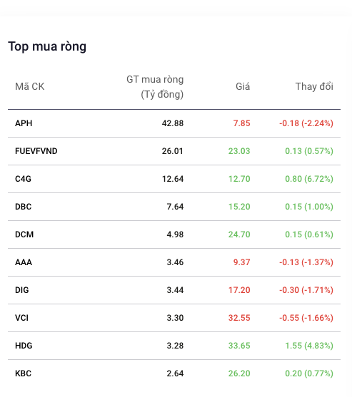
Task: Click the DBC ticker symbol
Action: click(24, 207)
